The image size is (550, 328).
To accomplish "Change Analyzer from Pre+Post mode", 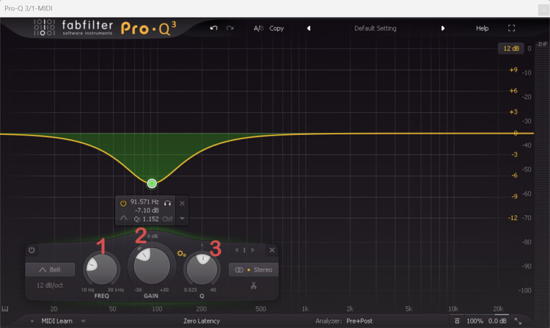I will 359,321.
